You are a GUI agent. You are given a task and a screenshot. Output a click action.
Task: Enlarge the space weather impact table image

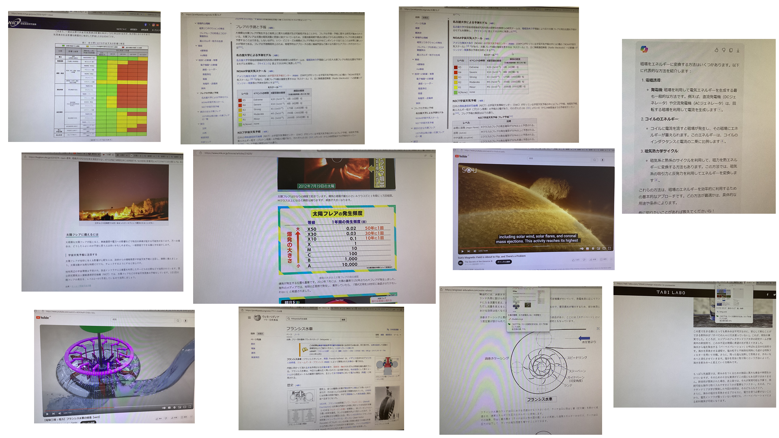tap(102, 90)
